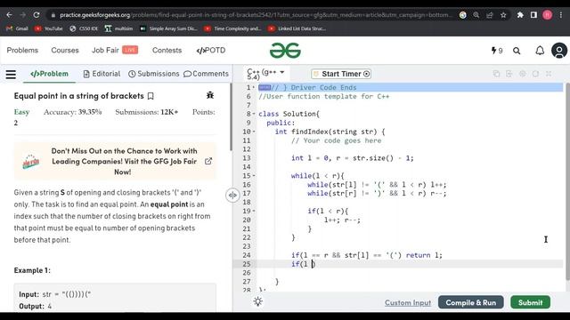Viewport: 570px width, 320px height.
Task: Click the Compile & Run button
Action: [x=471, y=302]
